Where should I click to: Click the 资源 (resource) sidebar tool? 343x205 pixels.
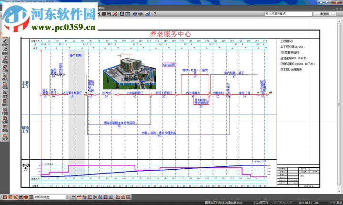[x=5, y=137]
